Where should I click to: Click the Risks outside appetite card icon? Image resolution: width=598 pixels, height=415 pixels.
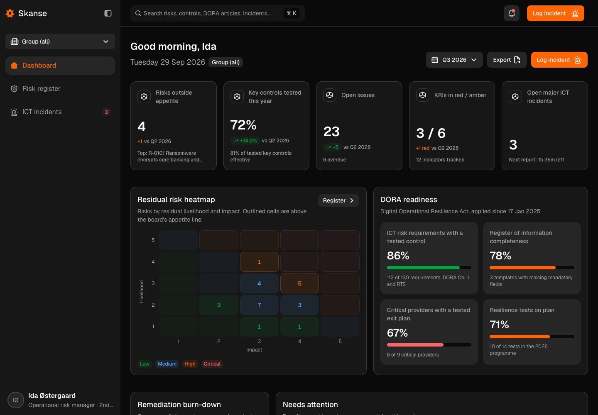pos(144,97)
